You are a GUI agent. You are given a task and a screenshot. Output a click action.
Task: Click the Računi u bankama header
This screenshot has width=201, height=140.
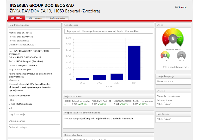click(x=108, y=135)
